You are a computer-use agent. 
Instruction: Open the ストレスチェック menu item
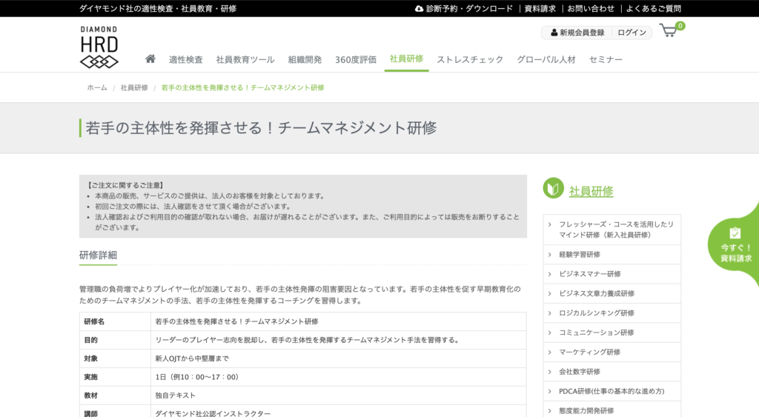470,60
